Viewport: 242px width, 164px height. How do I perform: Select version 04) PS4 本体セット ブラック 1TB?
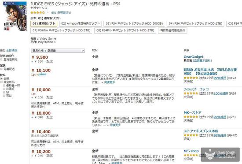click(195, 23)
